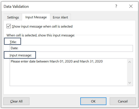Click the Title field containing Date:
Viewport: 139px width, 109px height.
[x=71, y=48]
